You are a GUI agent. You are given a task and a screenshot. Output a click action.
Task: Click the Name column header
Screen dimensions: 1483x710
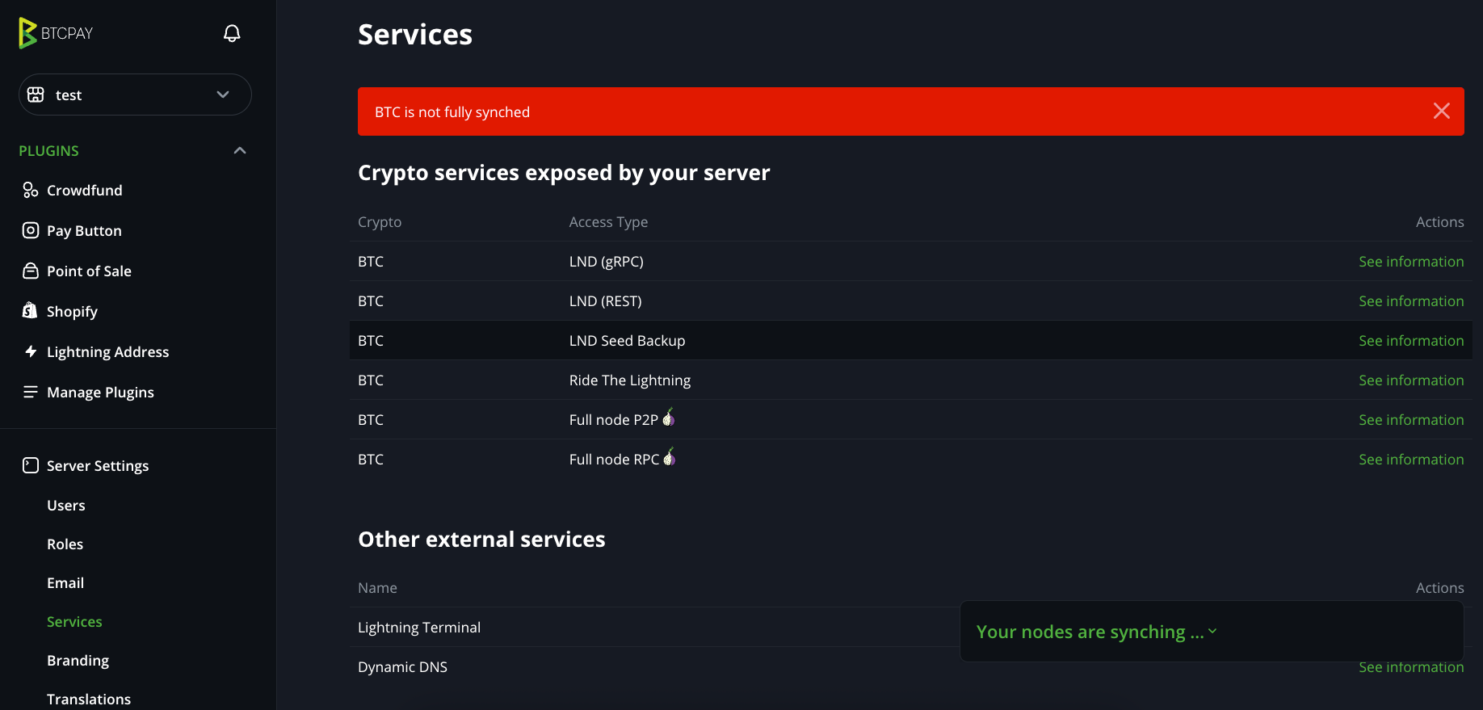click(377, 587)
